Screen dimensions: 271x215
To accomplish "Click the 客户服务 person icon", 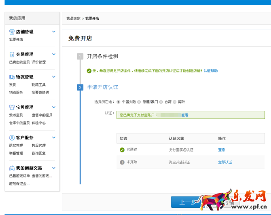I will click(12, 138).
